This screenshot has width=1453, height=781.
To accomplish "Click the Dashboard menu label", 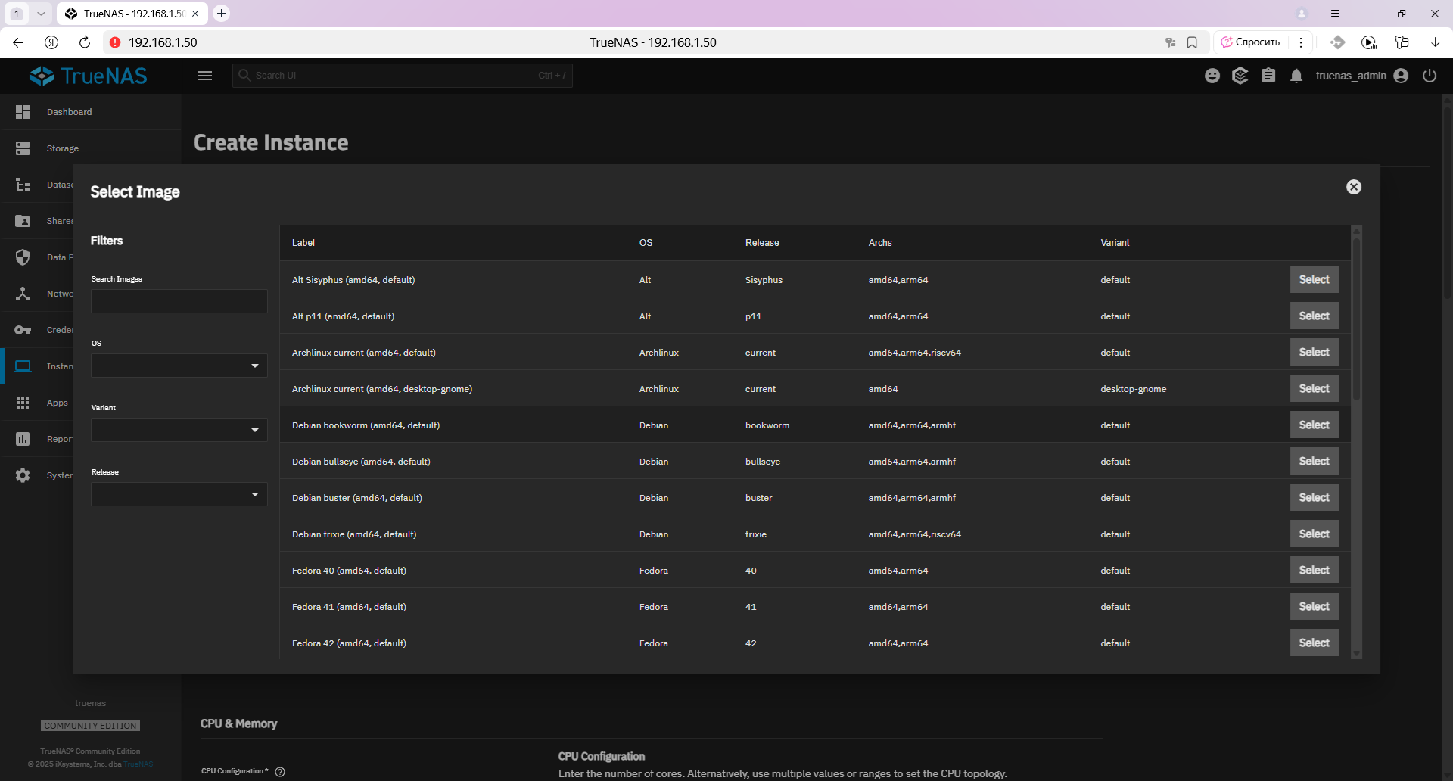I will pyautogui.click(x=69, y=112).
